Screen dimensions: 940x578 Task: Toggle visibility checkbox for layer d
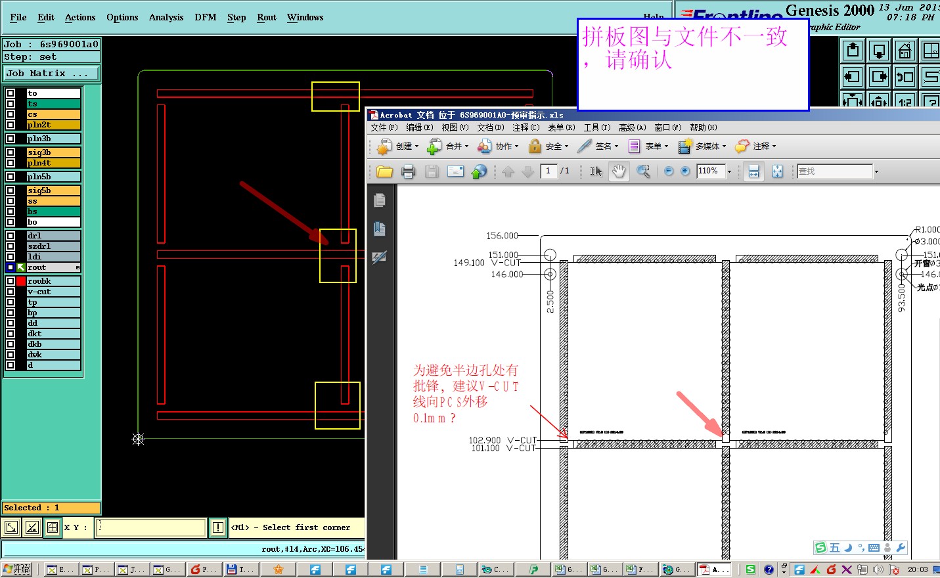pyautogui.click(x=11, y=365)
